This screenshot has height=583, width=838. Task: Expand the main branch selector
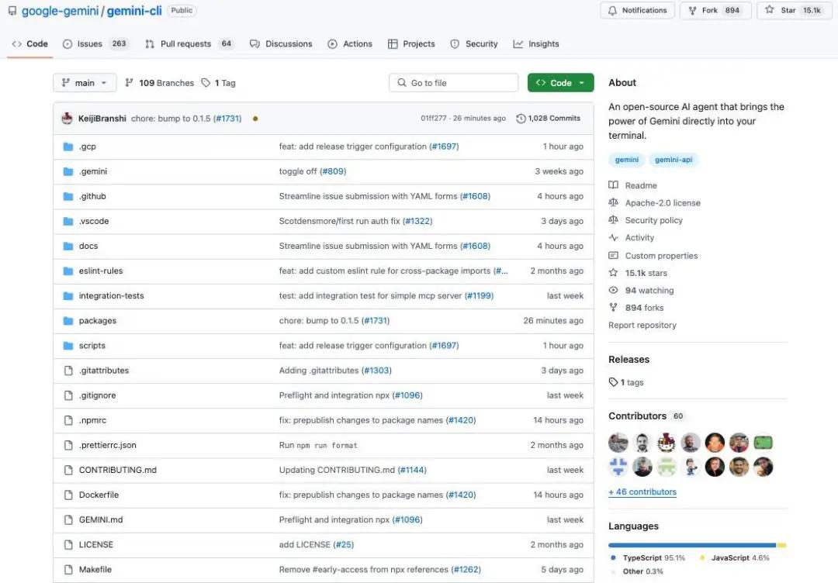(85, 83)
